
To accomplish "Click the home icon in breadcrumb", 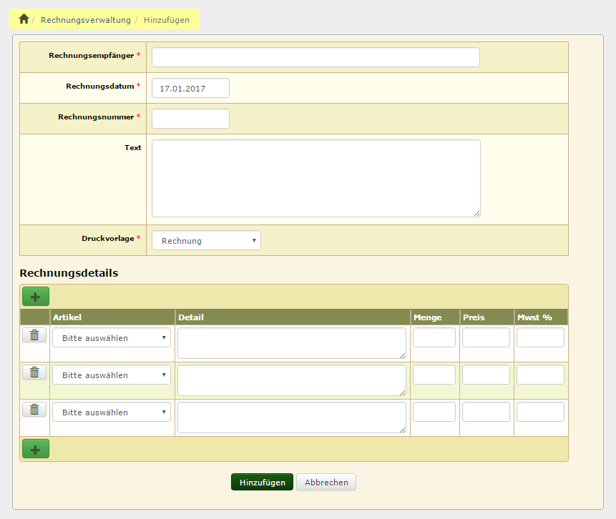I will (24, 19).
